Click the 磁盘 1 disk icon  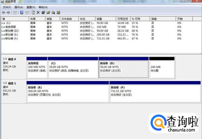tap(5, 83)
